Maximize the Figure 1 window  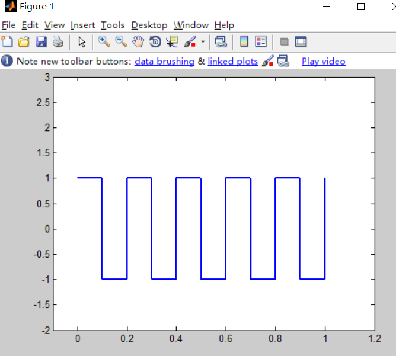(361, 7)
